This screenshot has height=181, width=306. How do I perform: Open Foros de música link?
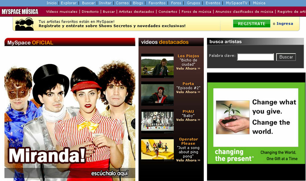pyautogui.click(x=196, y=12)
